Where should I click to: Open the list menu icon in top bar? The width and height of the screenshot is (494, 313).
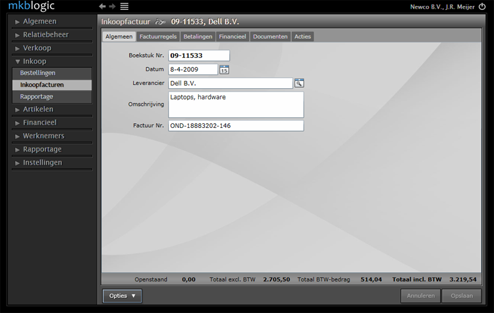124,6
